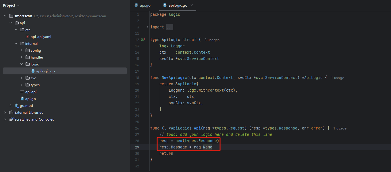Click the smartscan project folder icon
Screen dimensions: 391x172
click(11, 16)
